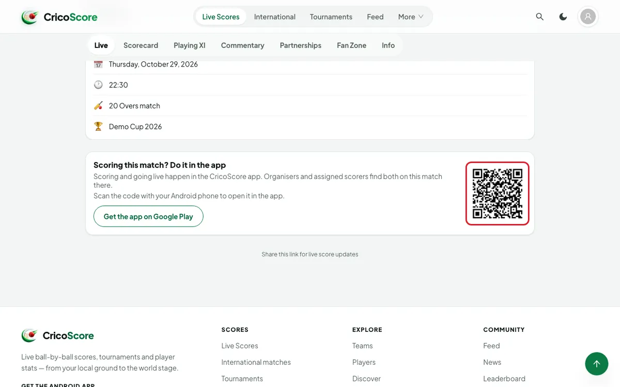Open the Feed footer link under Community
Screen dimensions: 620x387
[491, 346]
